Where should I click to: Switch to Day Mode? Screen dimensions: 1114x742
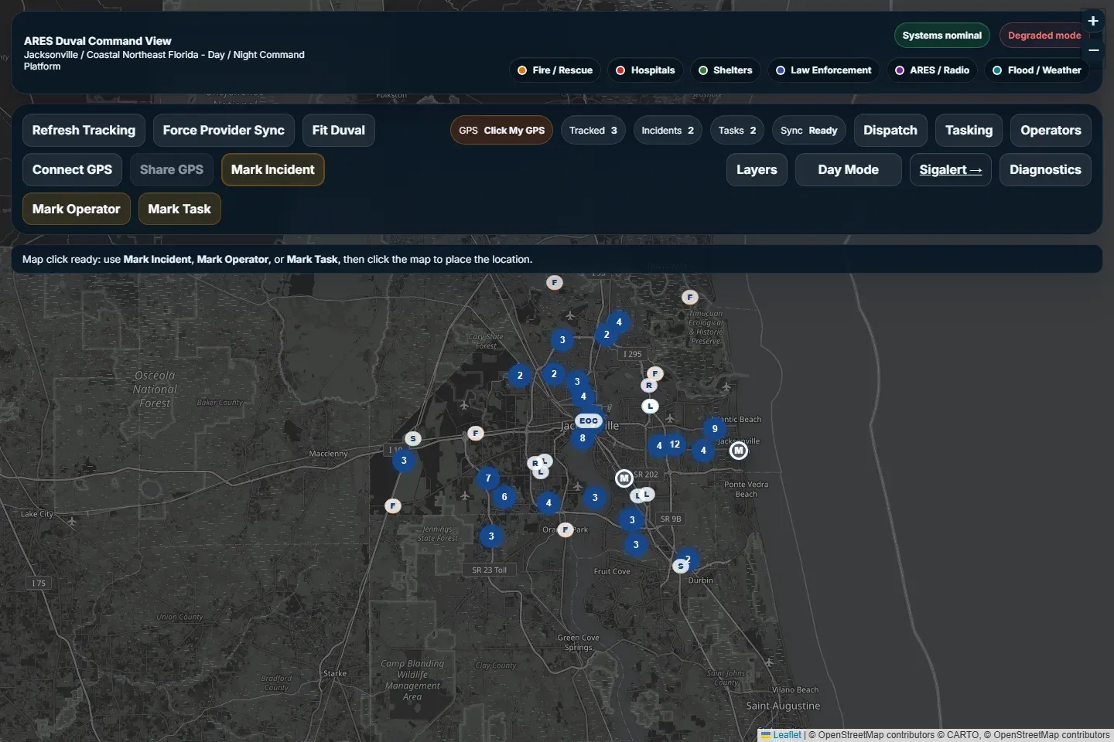click(849, 170)
